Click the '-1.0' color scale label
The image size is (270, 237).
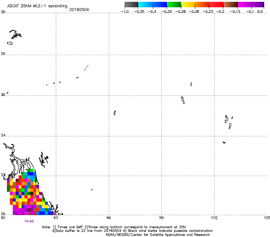pos(124,12)
